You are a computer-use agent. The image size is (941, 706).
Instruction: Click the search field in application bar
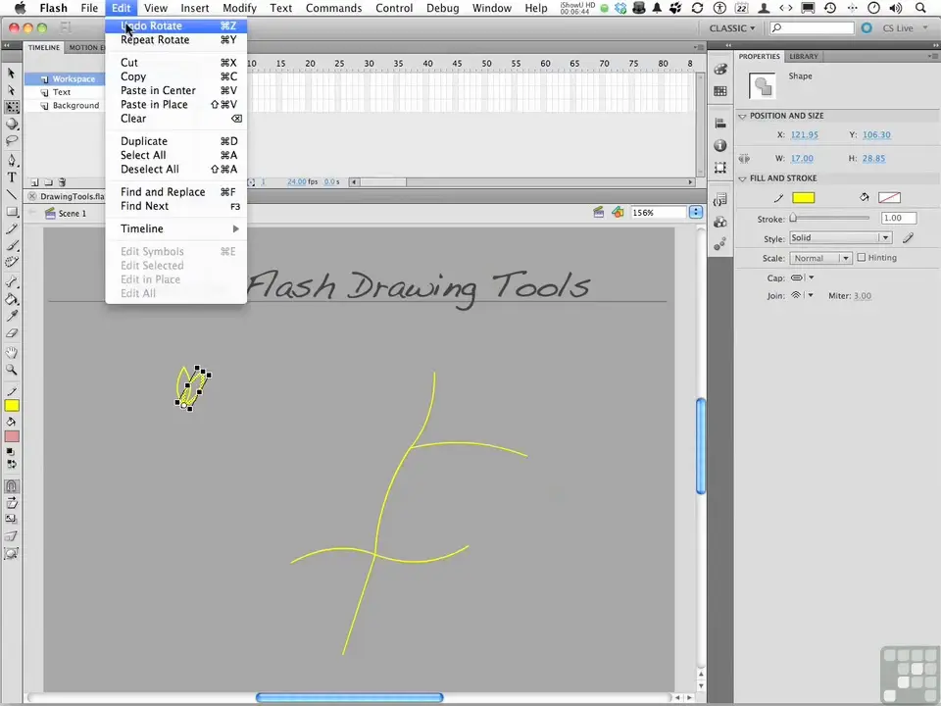[813, 28]
